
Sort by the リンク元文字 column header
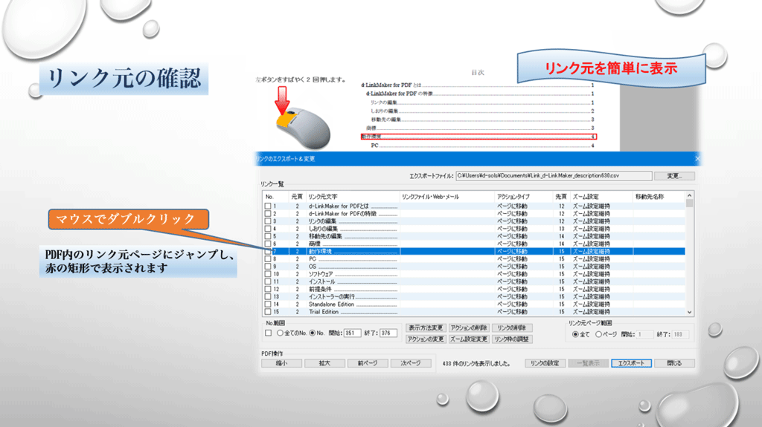coord(352,197)
